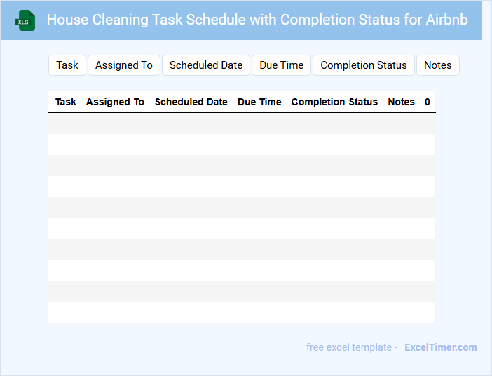Select the Completion Status column header
Viewport: 492px width, 376px height.
[x=334, y=102]
